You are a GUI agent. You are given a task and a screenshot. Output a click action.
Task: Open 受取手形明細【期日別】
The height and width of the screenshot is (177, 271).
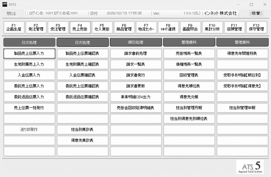coord(242,75)
